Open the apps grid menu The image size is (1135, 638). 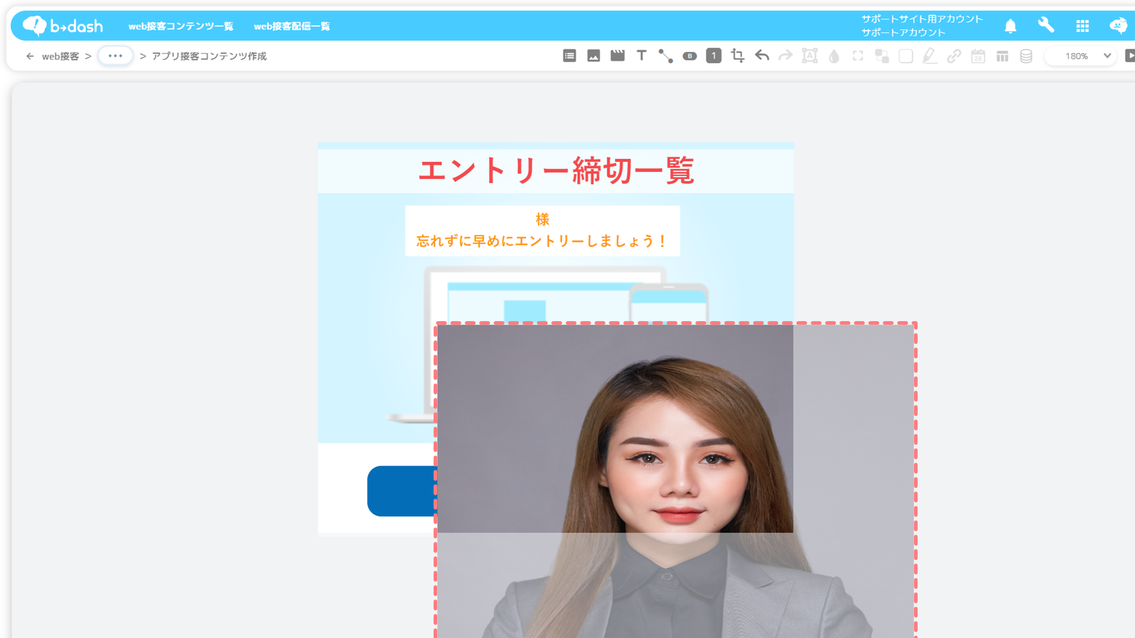[1082, 26]
